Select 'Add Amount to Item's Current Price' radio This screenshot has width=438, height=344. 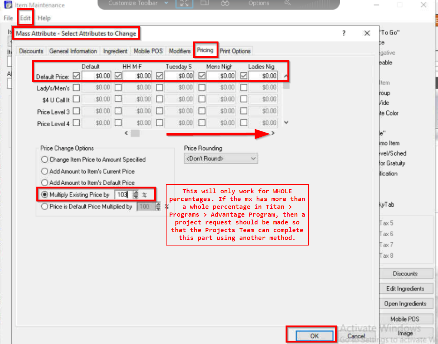coord(45,171)
